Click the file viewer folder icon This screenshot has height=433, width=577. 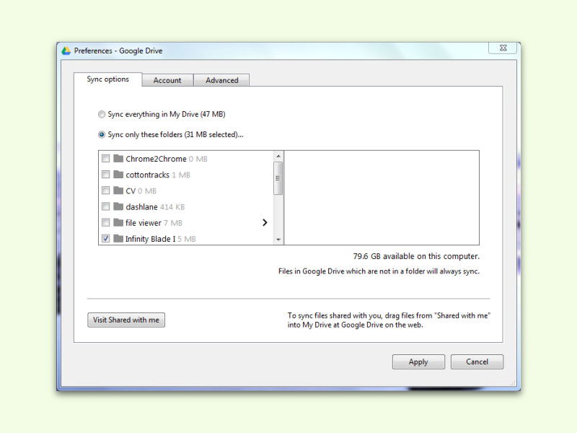pos(118,222)
